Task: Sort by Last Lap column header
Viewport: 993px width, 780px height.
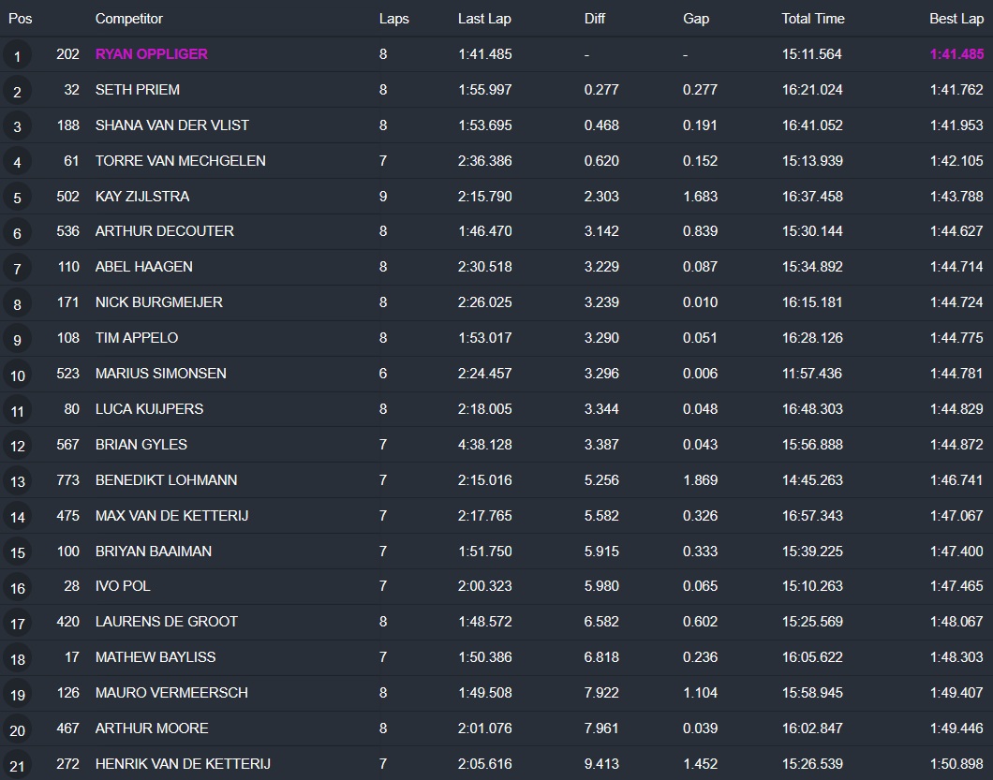Action: coord(483,19)
